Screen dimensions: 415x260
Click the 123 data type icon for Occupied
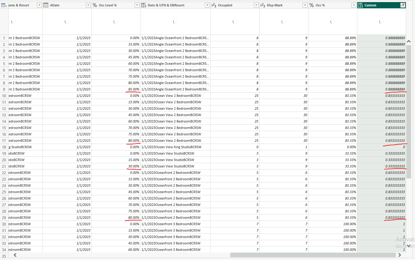click(x=214, y=5)
